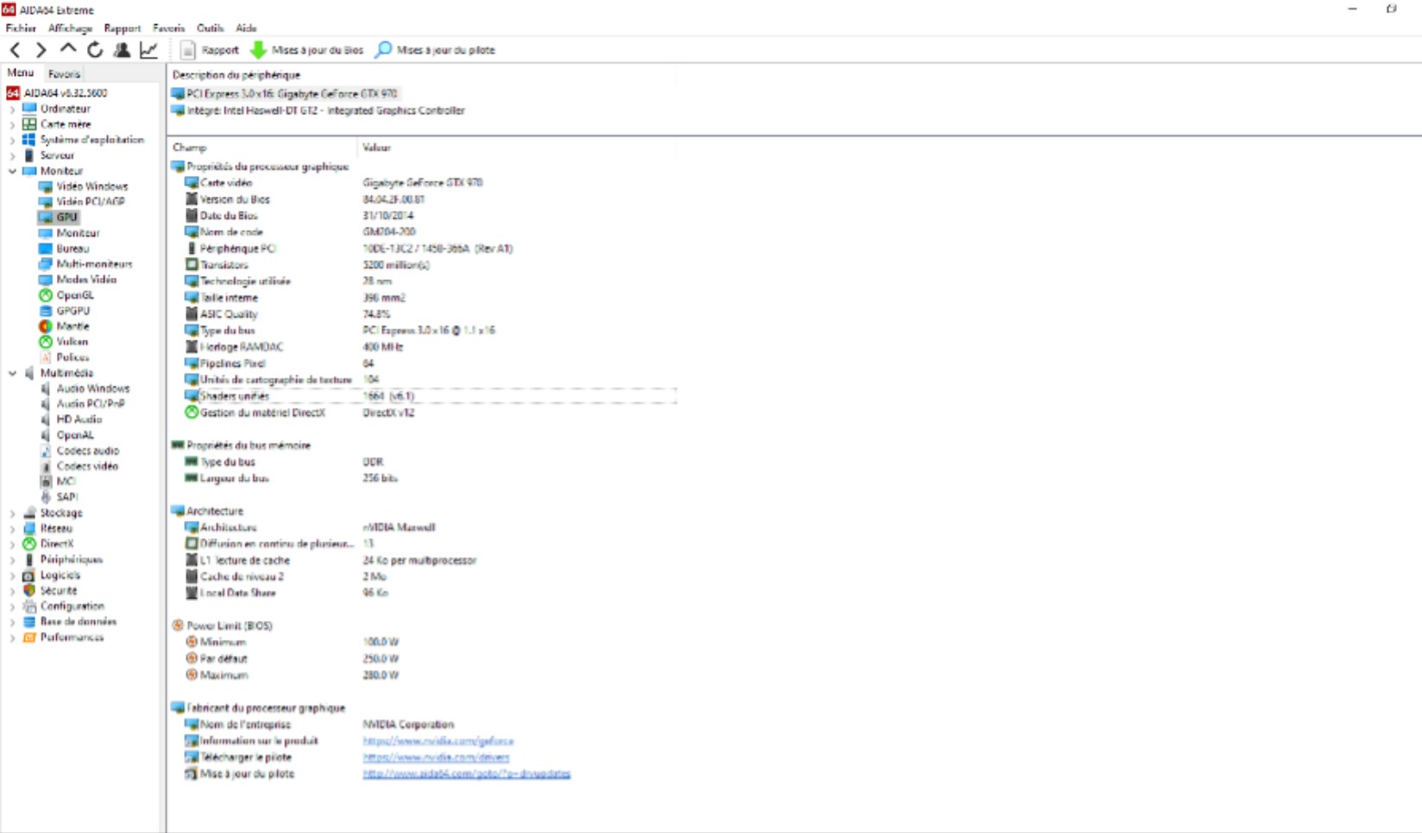Click Mises à jour du pilote button

(x=436, y=50)
